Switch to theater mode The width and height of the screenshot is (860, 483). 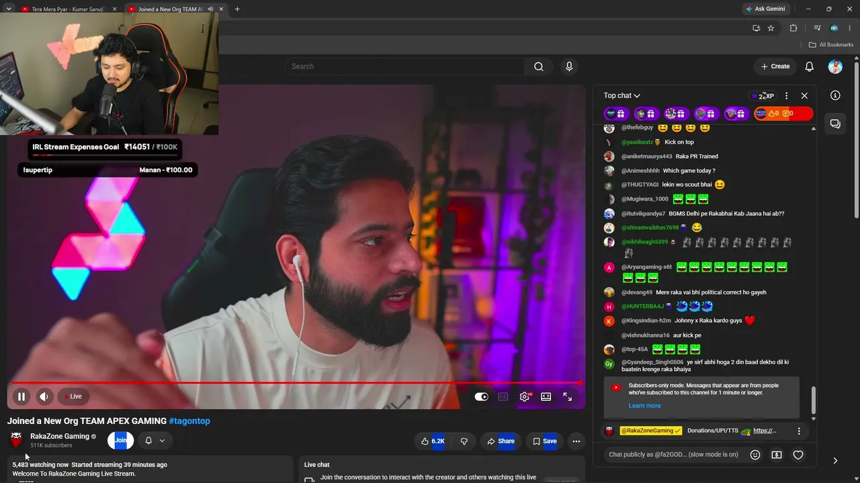(x=546, y=396)
